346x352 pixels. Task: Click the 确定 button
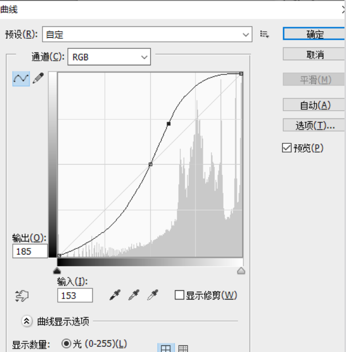(314, 34)
